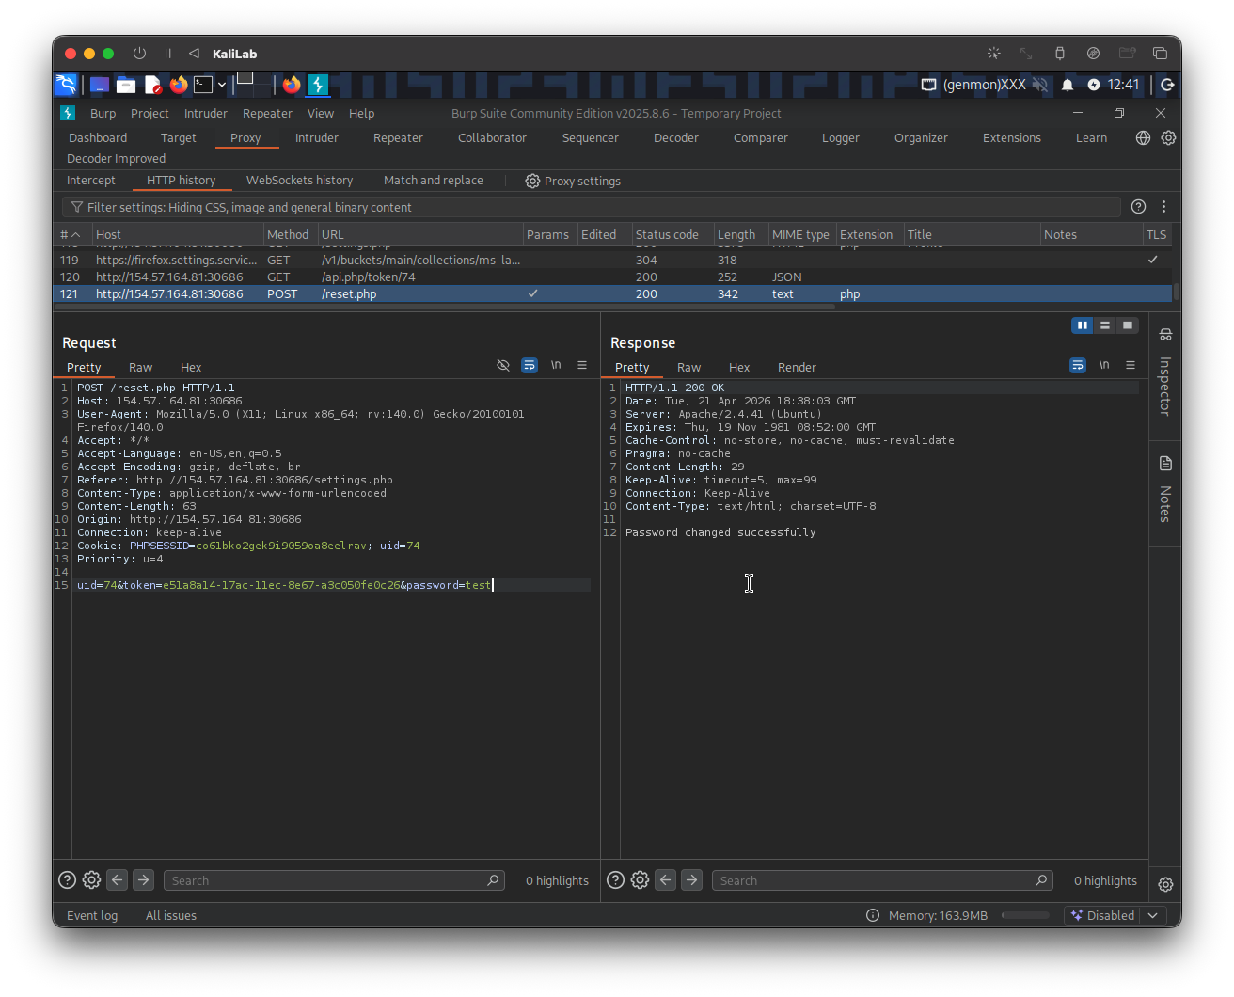Sort history by MIME type column
Viewport: 1234px width, 997px height.
point(801,234)
